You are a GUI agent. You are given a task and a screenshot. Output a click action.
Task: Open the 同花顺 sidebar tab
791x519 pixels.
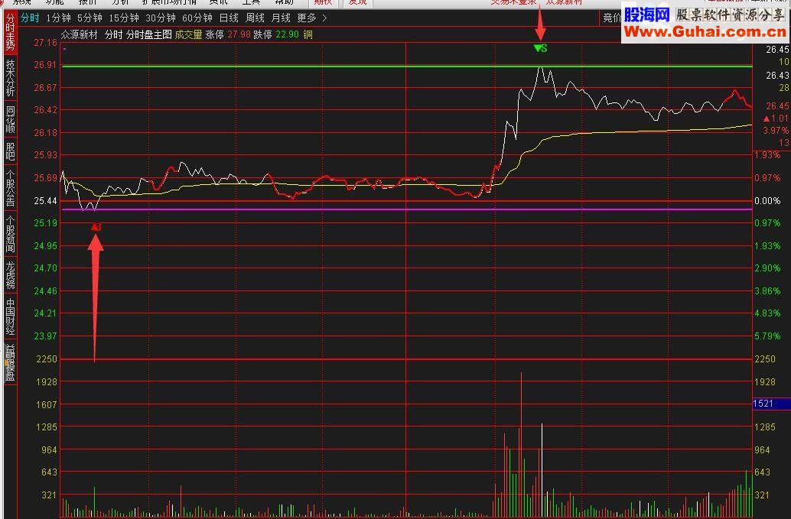pos(10,119)
